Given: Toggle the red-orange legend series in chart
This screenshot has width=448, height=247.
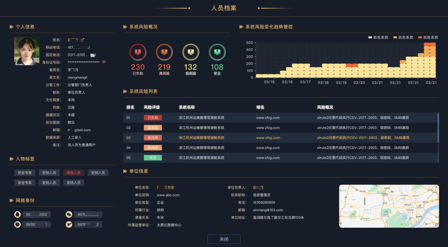Looking at the screenshot, I should 420,37.
